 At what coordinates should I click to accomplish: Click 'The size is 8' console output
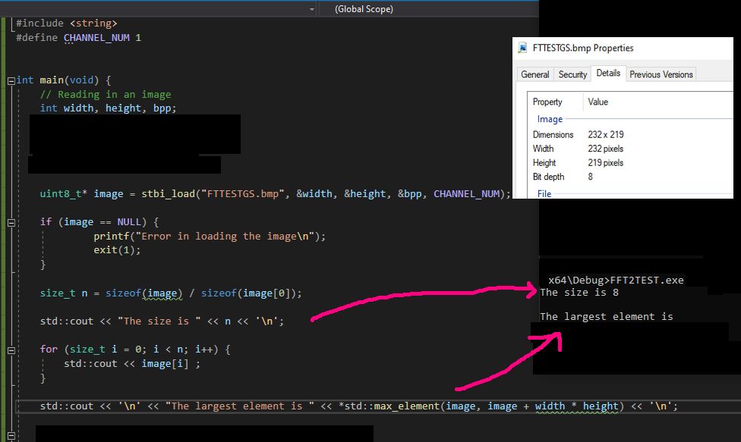pyautogui.click(x=579, y=293)
